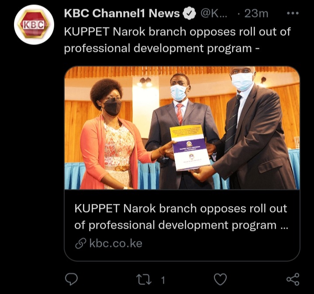Click the tweet body text about KUPPET Narok
Screen dimensions: 314x294
[x=177, y=40]
